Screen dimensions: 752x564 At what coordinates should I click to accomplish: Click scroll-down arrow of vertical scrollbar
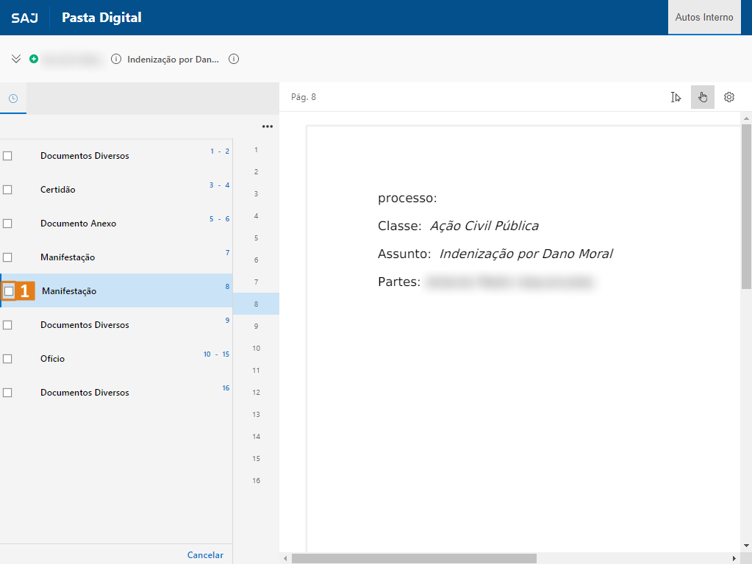click(746, 546)
